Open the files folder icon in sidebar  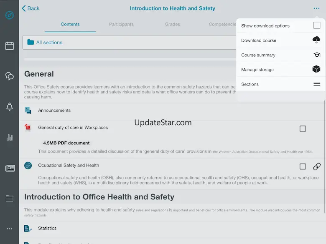pyautogui.click(x=9, y=199)
